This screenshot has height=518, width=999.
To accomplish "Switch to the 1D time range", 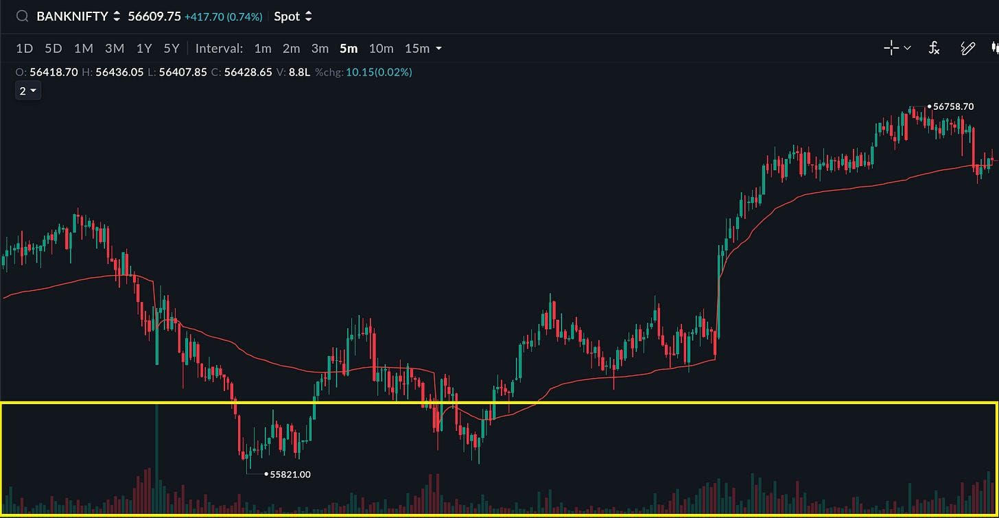I will point(24,49).
